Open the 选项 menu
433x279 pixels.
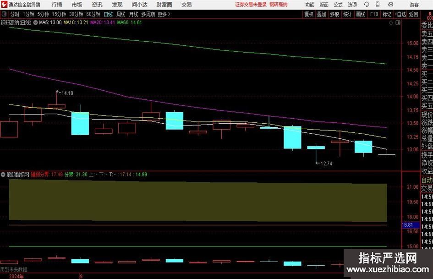(x=352, y=5)
